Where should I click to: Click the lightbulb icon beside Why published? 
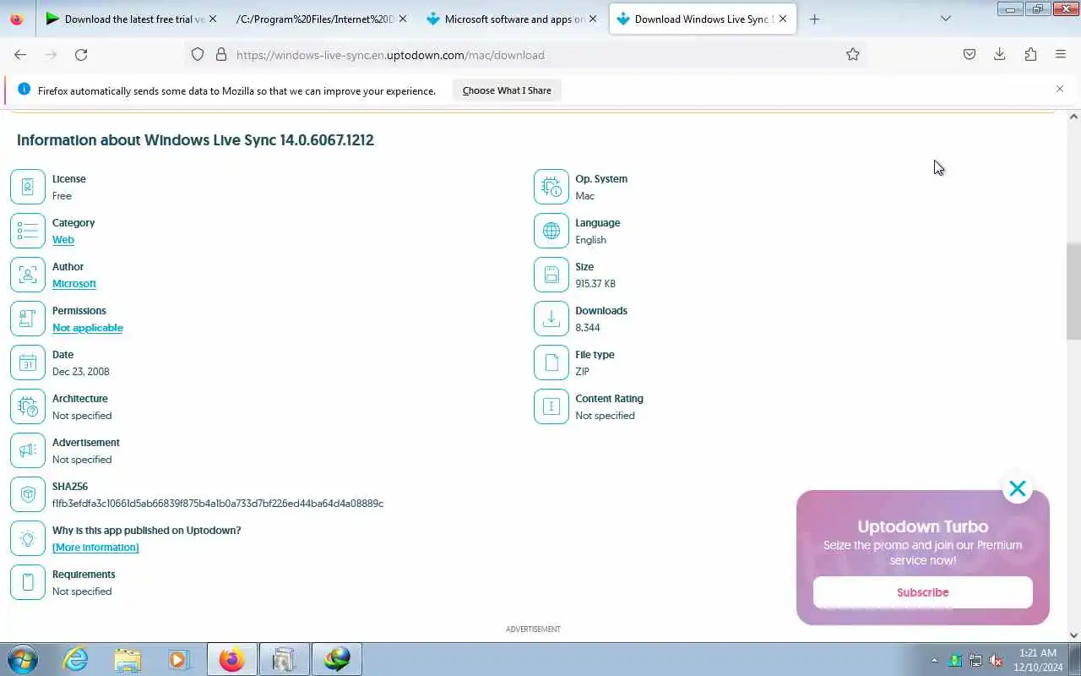pos(28,538)
